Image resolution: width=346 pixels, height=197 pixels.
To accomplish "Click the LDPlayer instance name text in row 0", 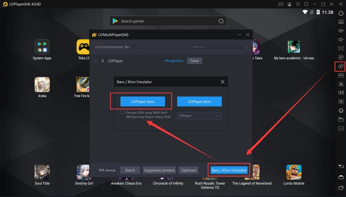I will click(115, 61).
